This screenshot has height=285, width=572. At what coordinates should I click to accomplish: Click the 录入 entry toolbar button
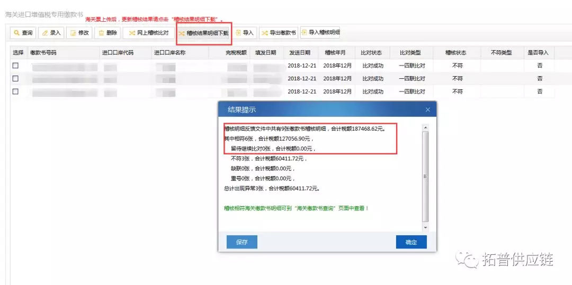[51, 33]
